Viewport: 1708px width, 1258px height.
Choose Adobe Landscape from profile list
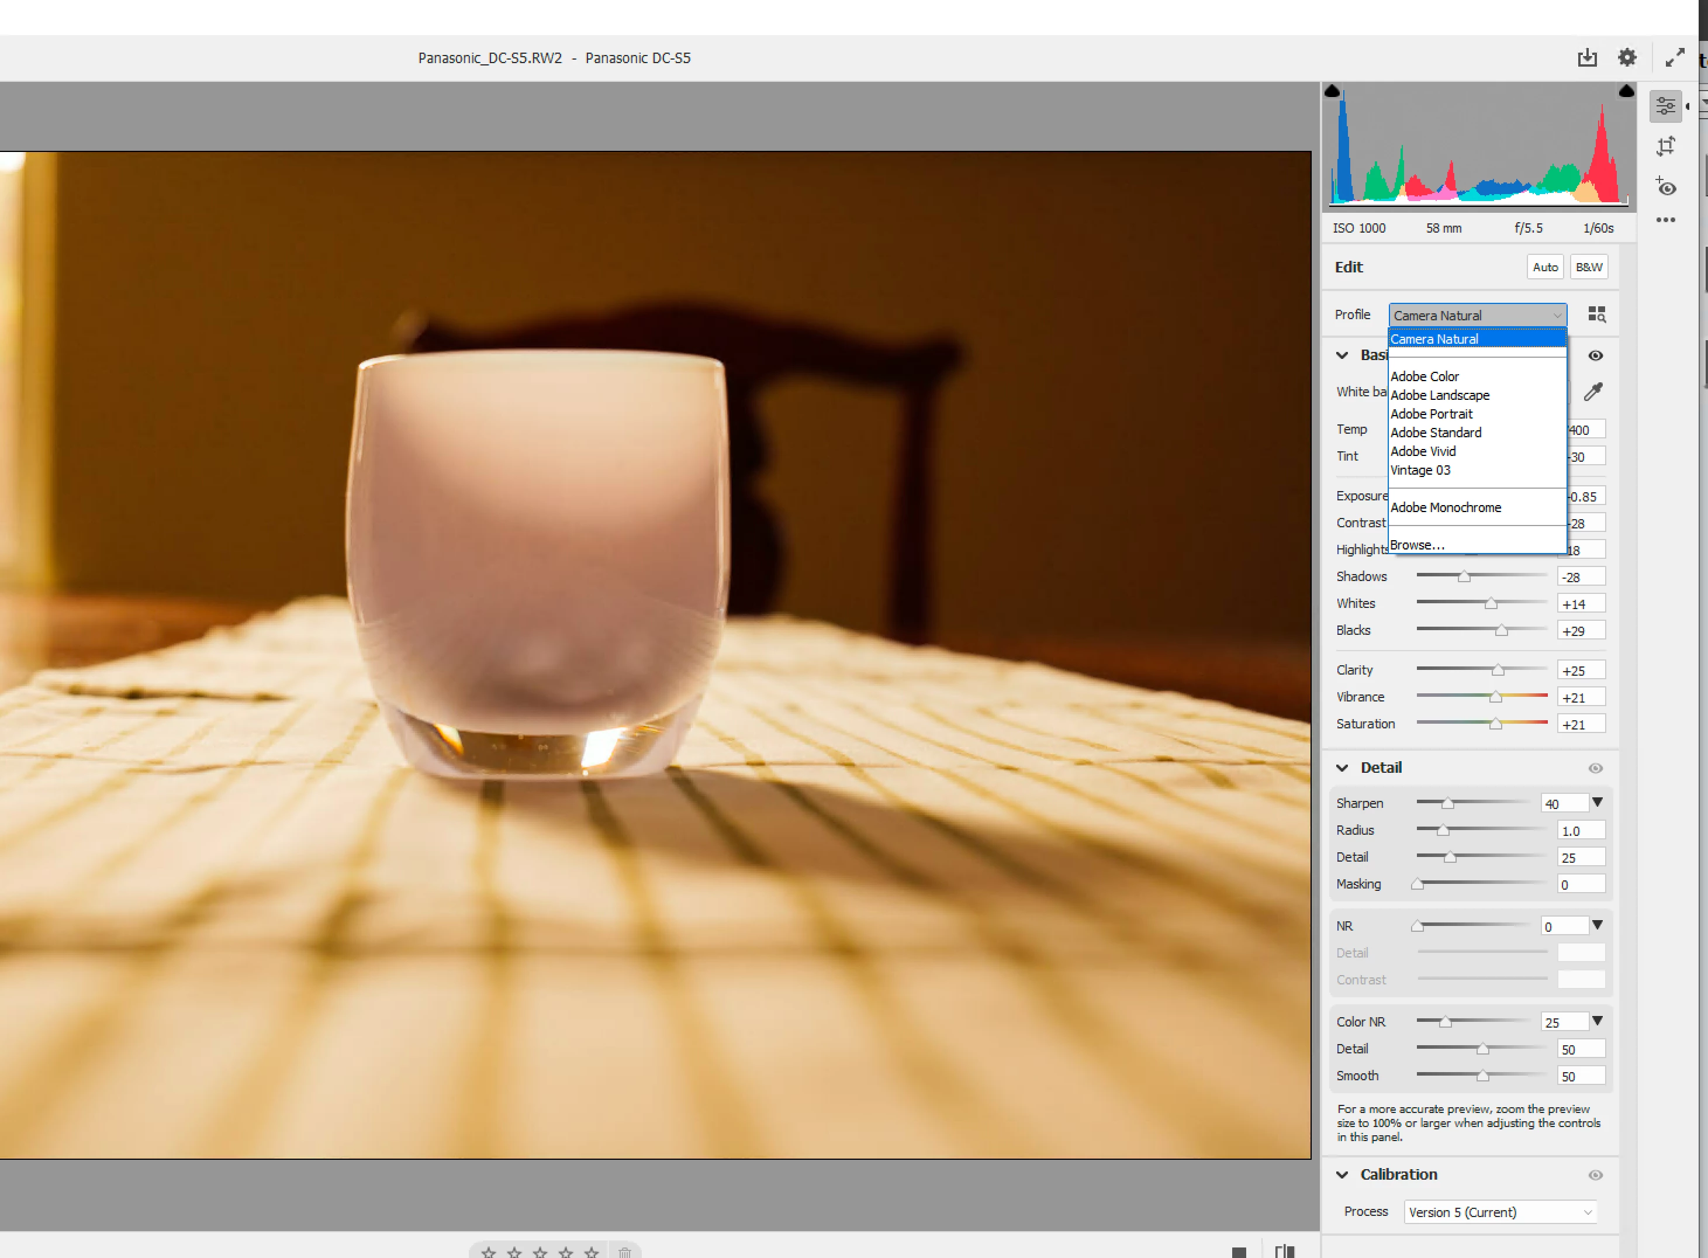pyautogui.click(x=1439, y=395)
